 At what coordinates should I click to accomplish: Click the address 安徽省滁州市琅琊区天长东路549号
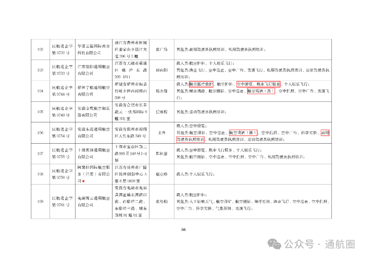(x=131, y=133)
